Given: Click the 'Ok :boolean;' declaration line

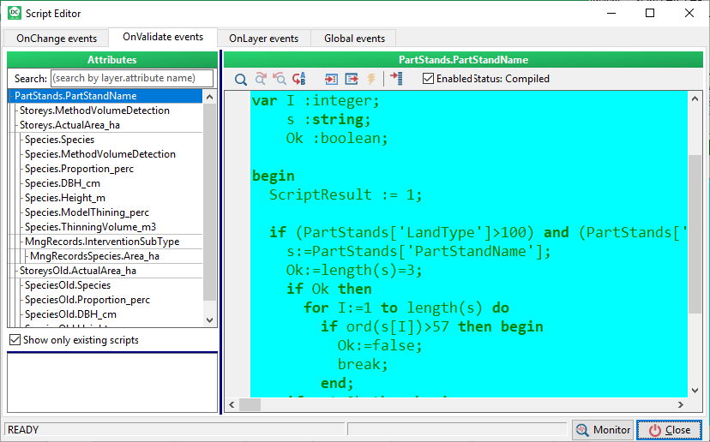Looking at the screenshot, I should tap(337, 138).
